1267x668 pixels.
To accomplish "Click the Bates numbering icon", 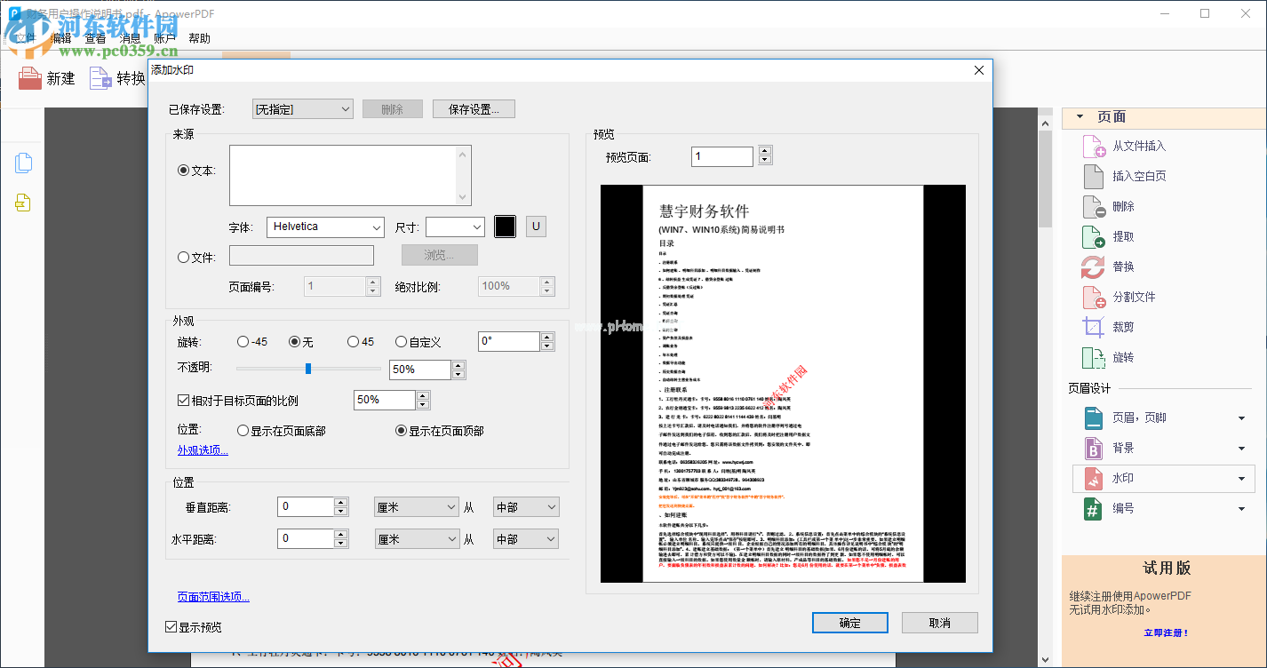I will (1093, 508).
